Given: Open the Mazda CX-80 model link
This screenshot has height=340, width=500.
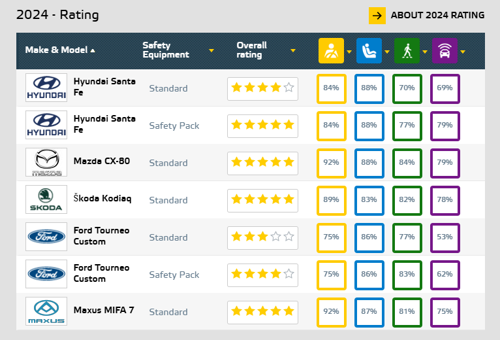Looking at the screenshot, I should tap(102, 161).
